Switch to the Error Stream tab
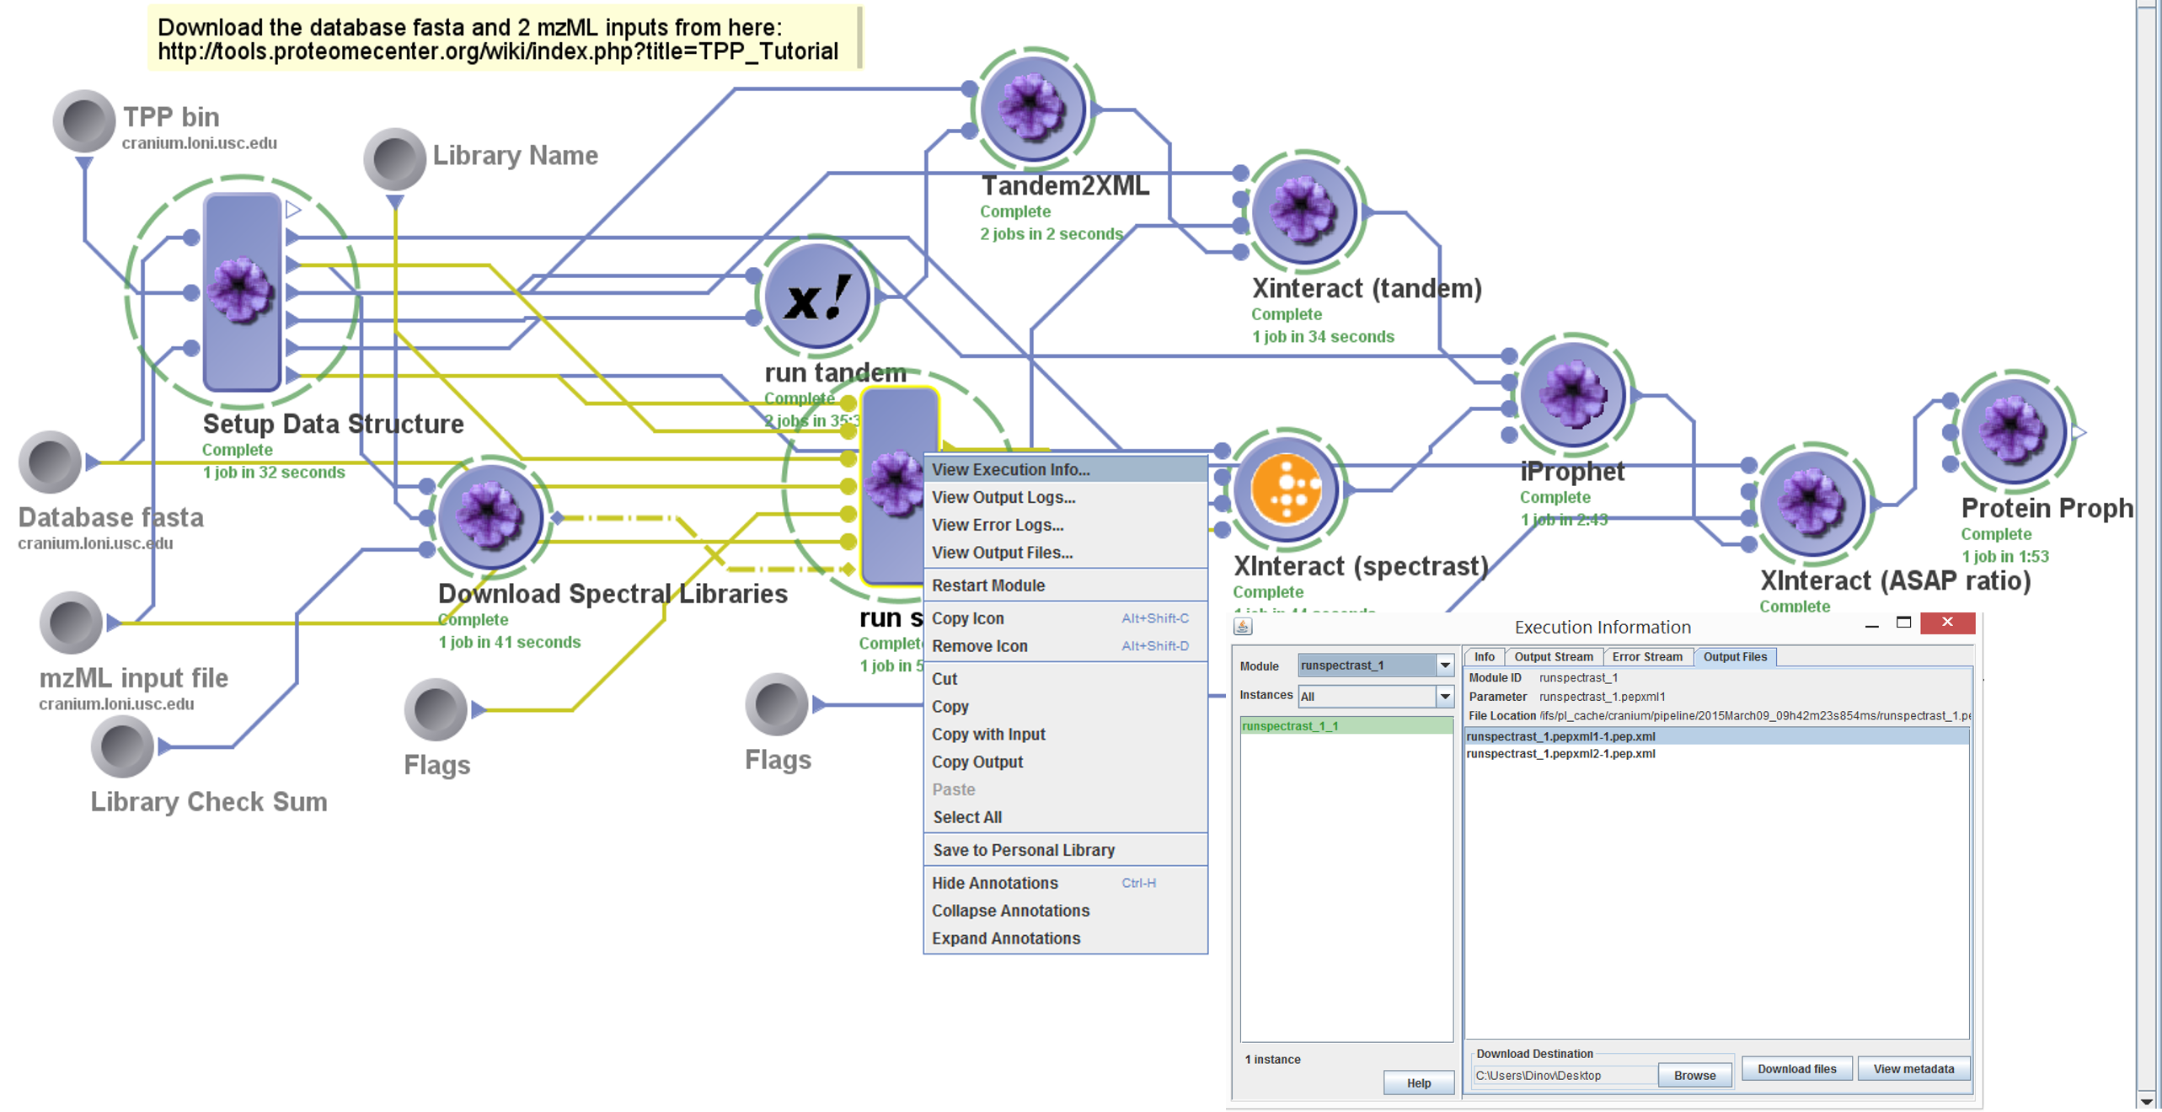The width and height of the screenshot is (2162, 1112). (1646, 657)
